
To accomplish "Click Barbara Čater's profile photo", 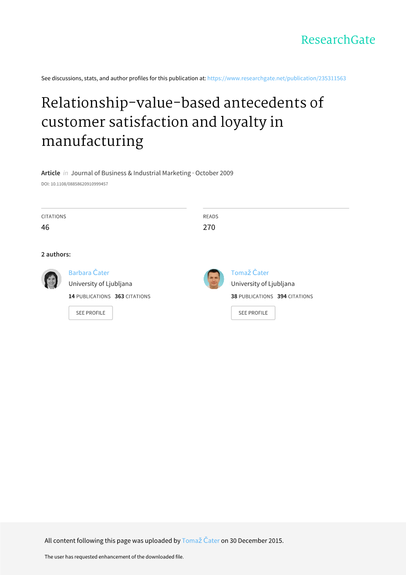I will coord(51,279).
